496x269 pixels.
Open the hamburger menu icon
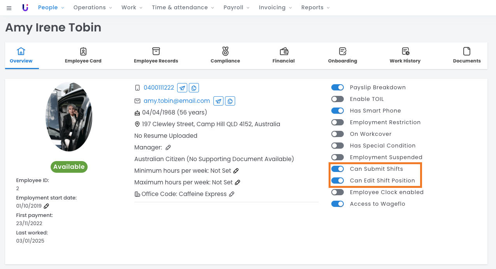pos(9,8)
